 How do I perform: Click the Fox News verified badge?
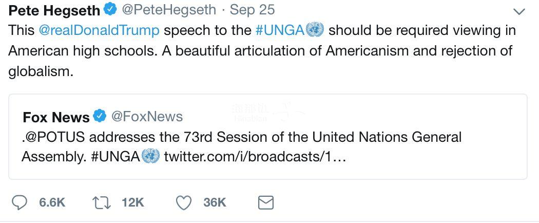click(x=100, y=117)
